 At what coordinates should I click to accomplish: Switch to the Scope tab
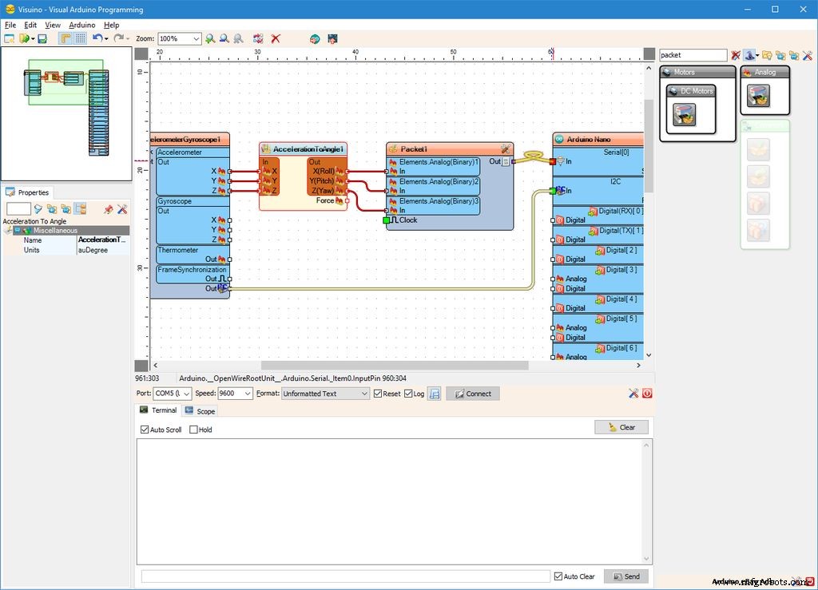tap(200, 410)
